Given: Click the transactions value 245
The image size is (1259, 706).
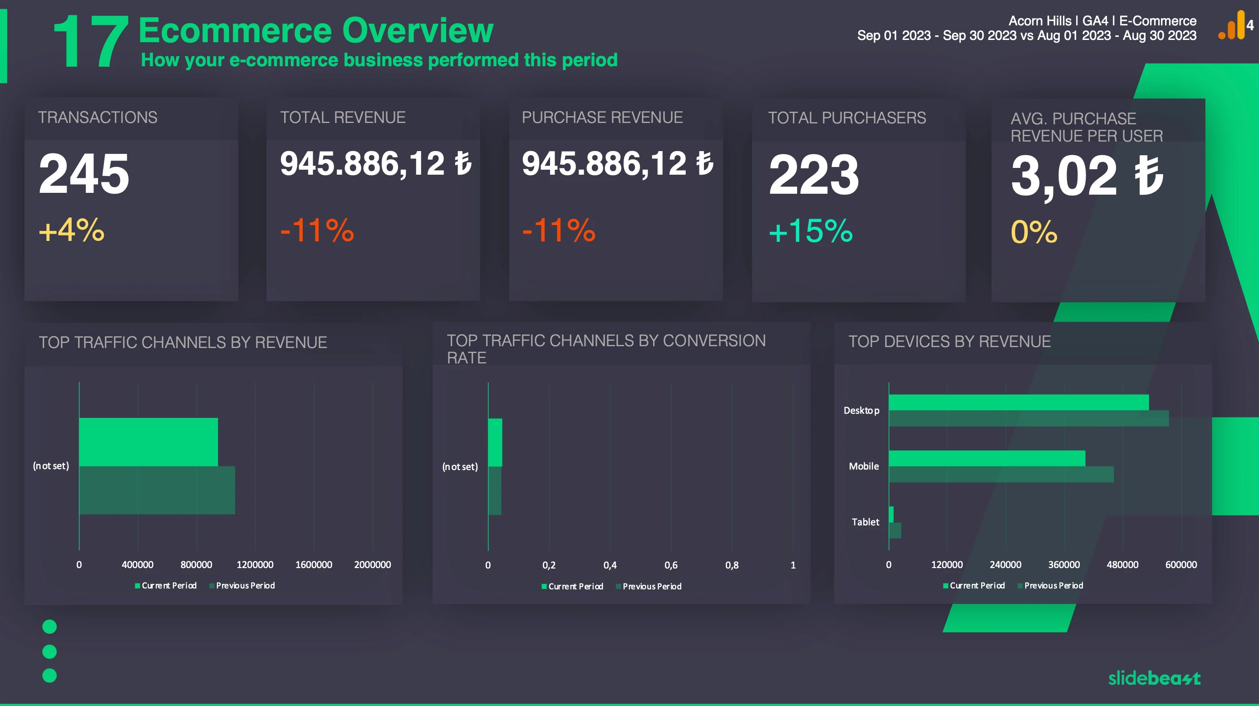Looking at the screenshot, I should coord(84,173).
